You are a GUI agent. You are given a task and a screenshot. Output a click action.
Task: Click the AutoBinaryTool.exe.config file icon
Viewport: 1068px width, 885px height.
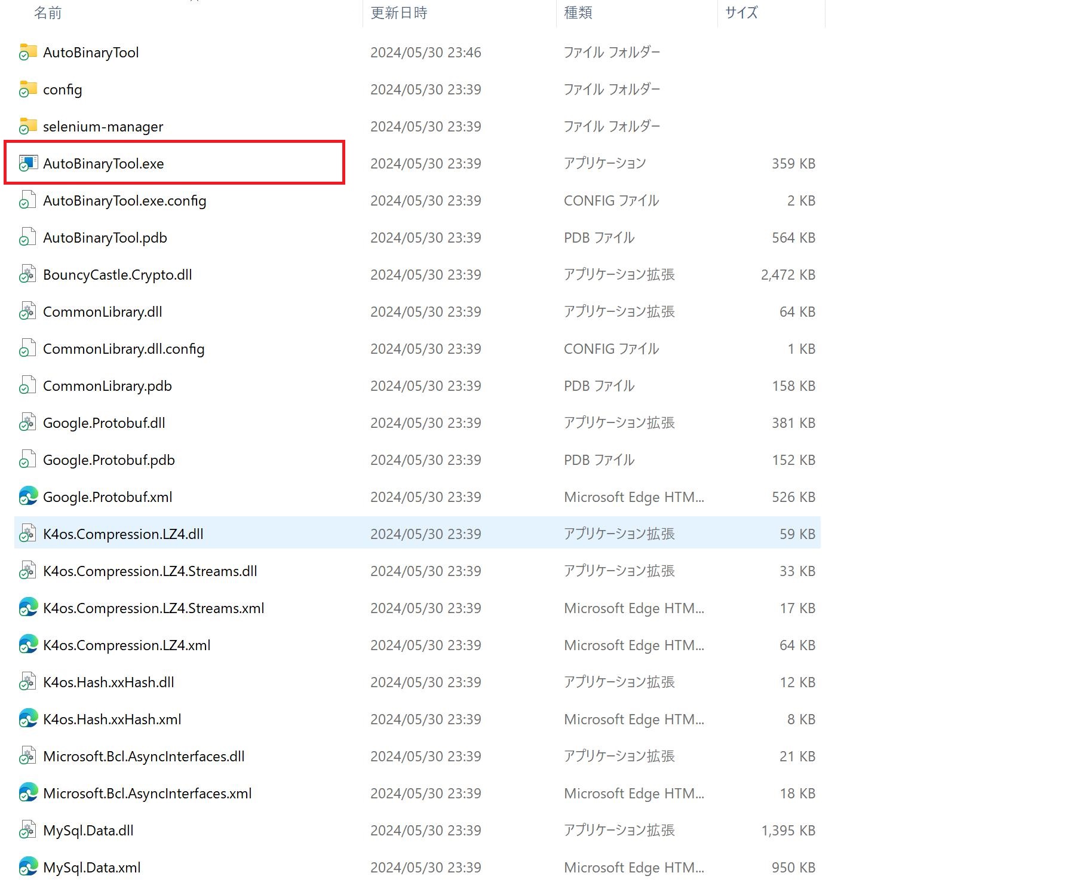click(28, 200)
